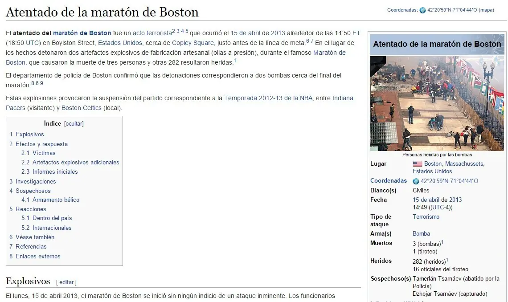The height and width of the screenshot is (302, 508).
Task: Click reference 2 after acto terrorista
Action: [174, 31]
